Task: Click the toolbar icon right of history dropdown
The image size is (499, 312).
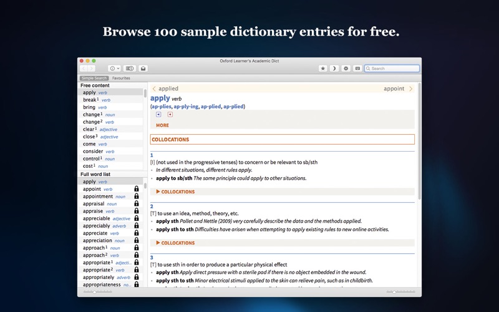Action: [x=130, y=69]
